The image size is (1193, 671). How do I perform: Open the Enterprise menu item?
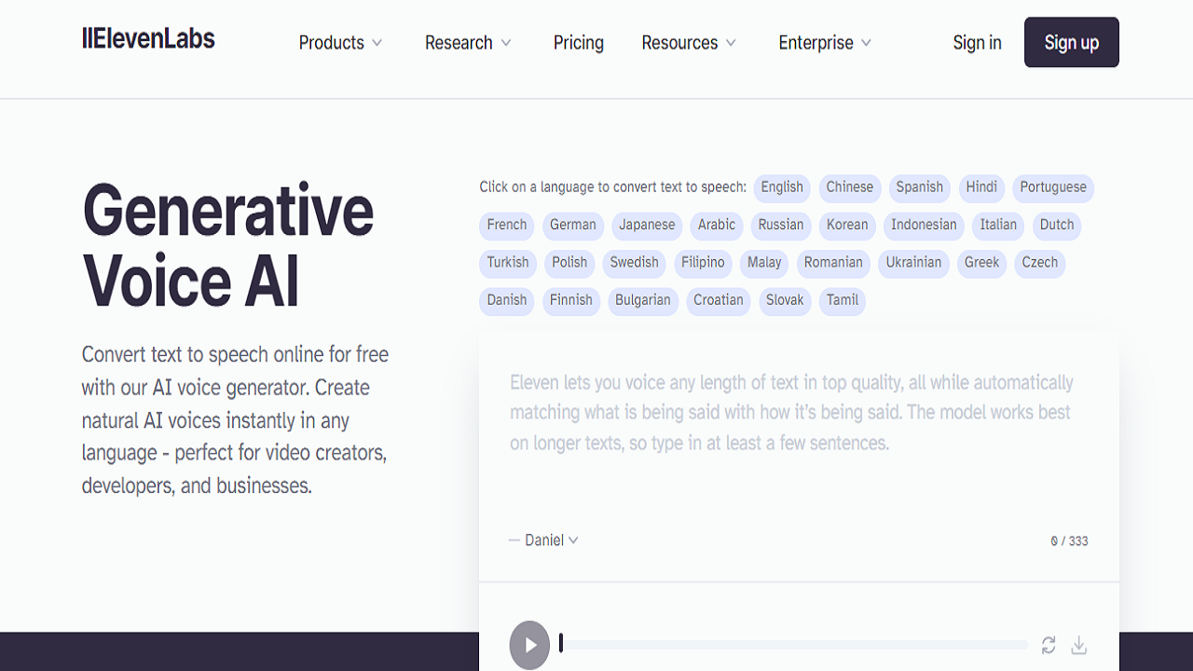[816, 42]
